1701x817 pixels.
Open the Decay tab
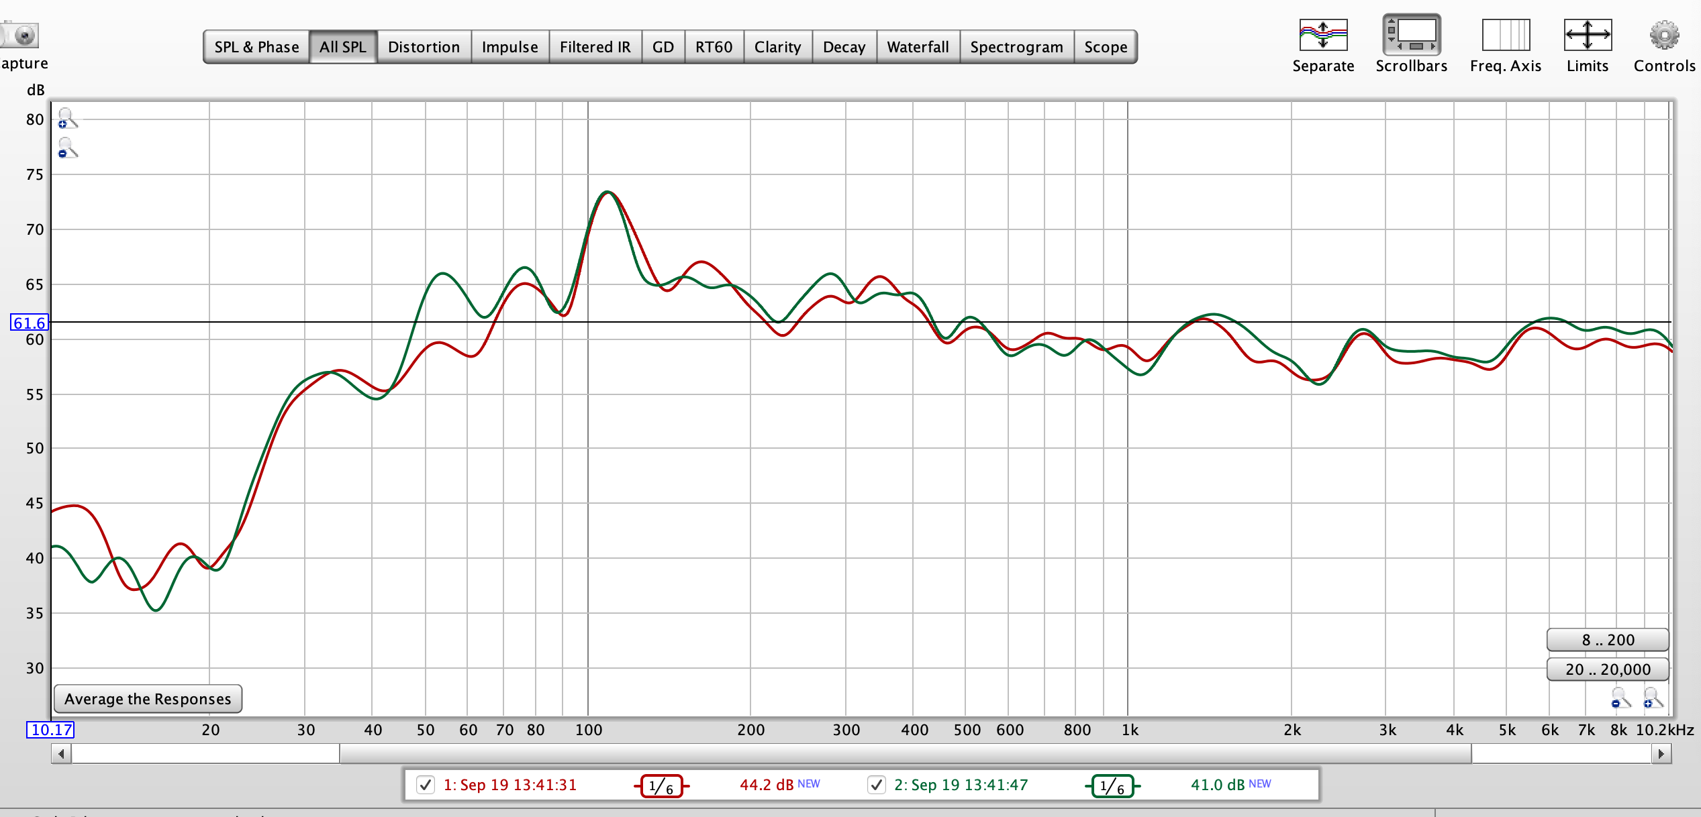coord(844,47)
